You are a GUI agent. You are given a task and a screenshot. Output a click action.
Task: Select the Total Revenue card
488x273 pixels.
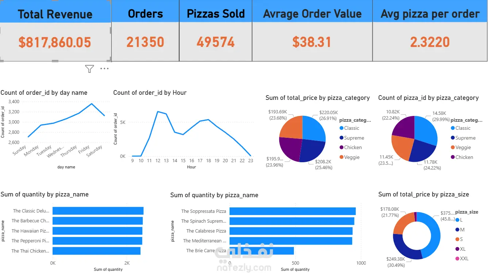click(x=55, y=31)
